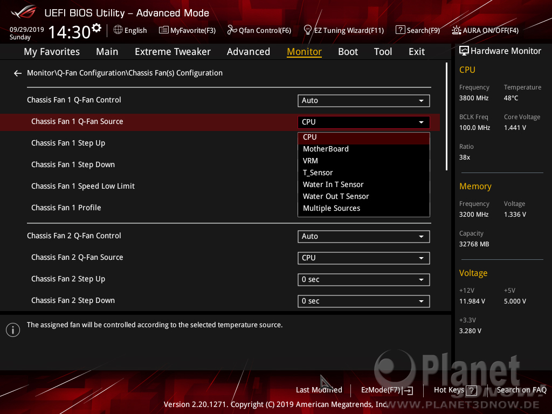The width and height of the screenshot is (552, 414).
Task: Go to the Exit tab
Action: (417, 52)
